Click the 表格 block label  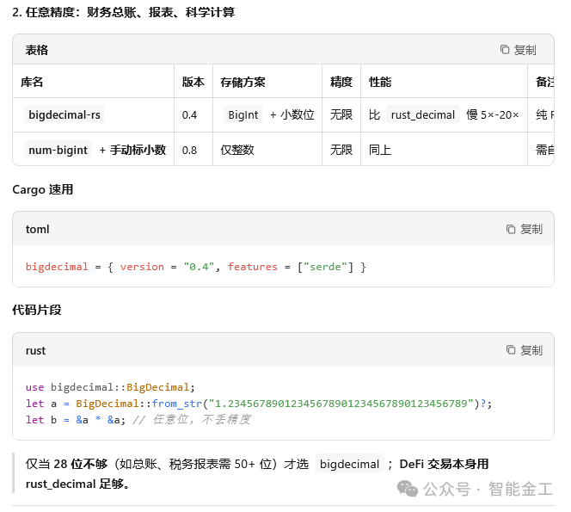(36, 50)
